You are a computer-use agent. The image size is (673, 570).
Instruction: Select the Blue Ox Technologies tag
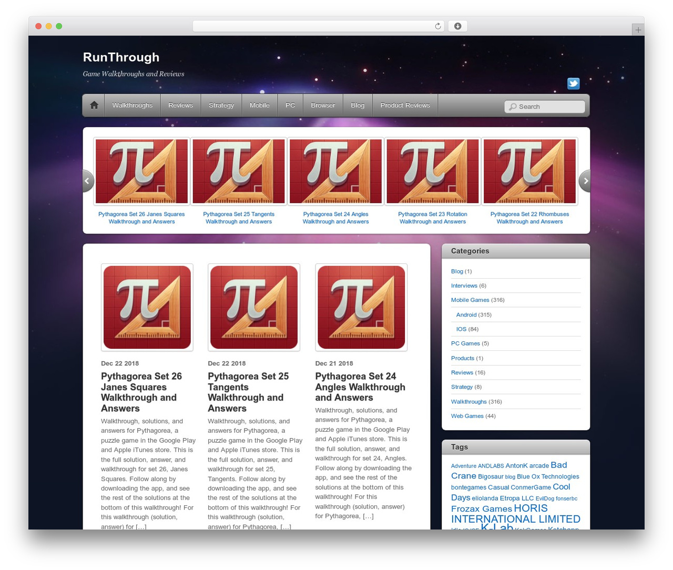click(548, 476)
